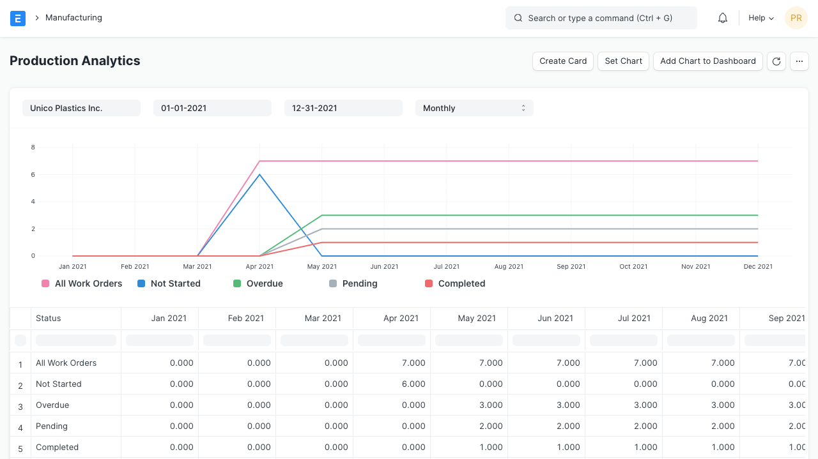Click Add Chart to Dashboard
Image resolution: width=818 pixels, height=459 pixels.
(x=707, y=61)
